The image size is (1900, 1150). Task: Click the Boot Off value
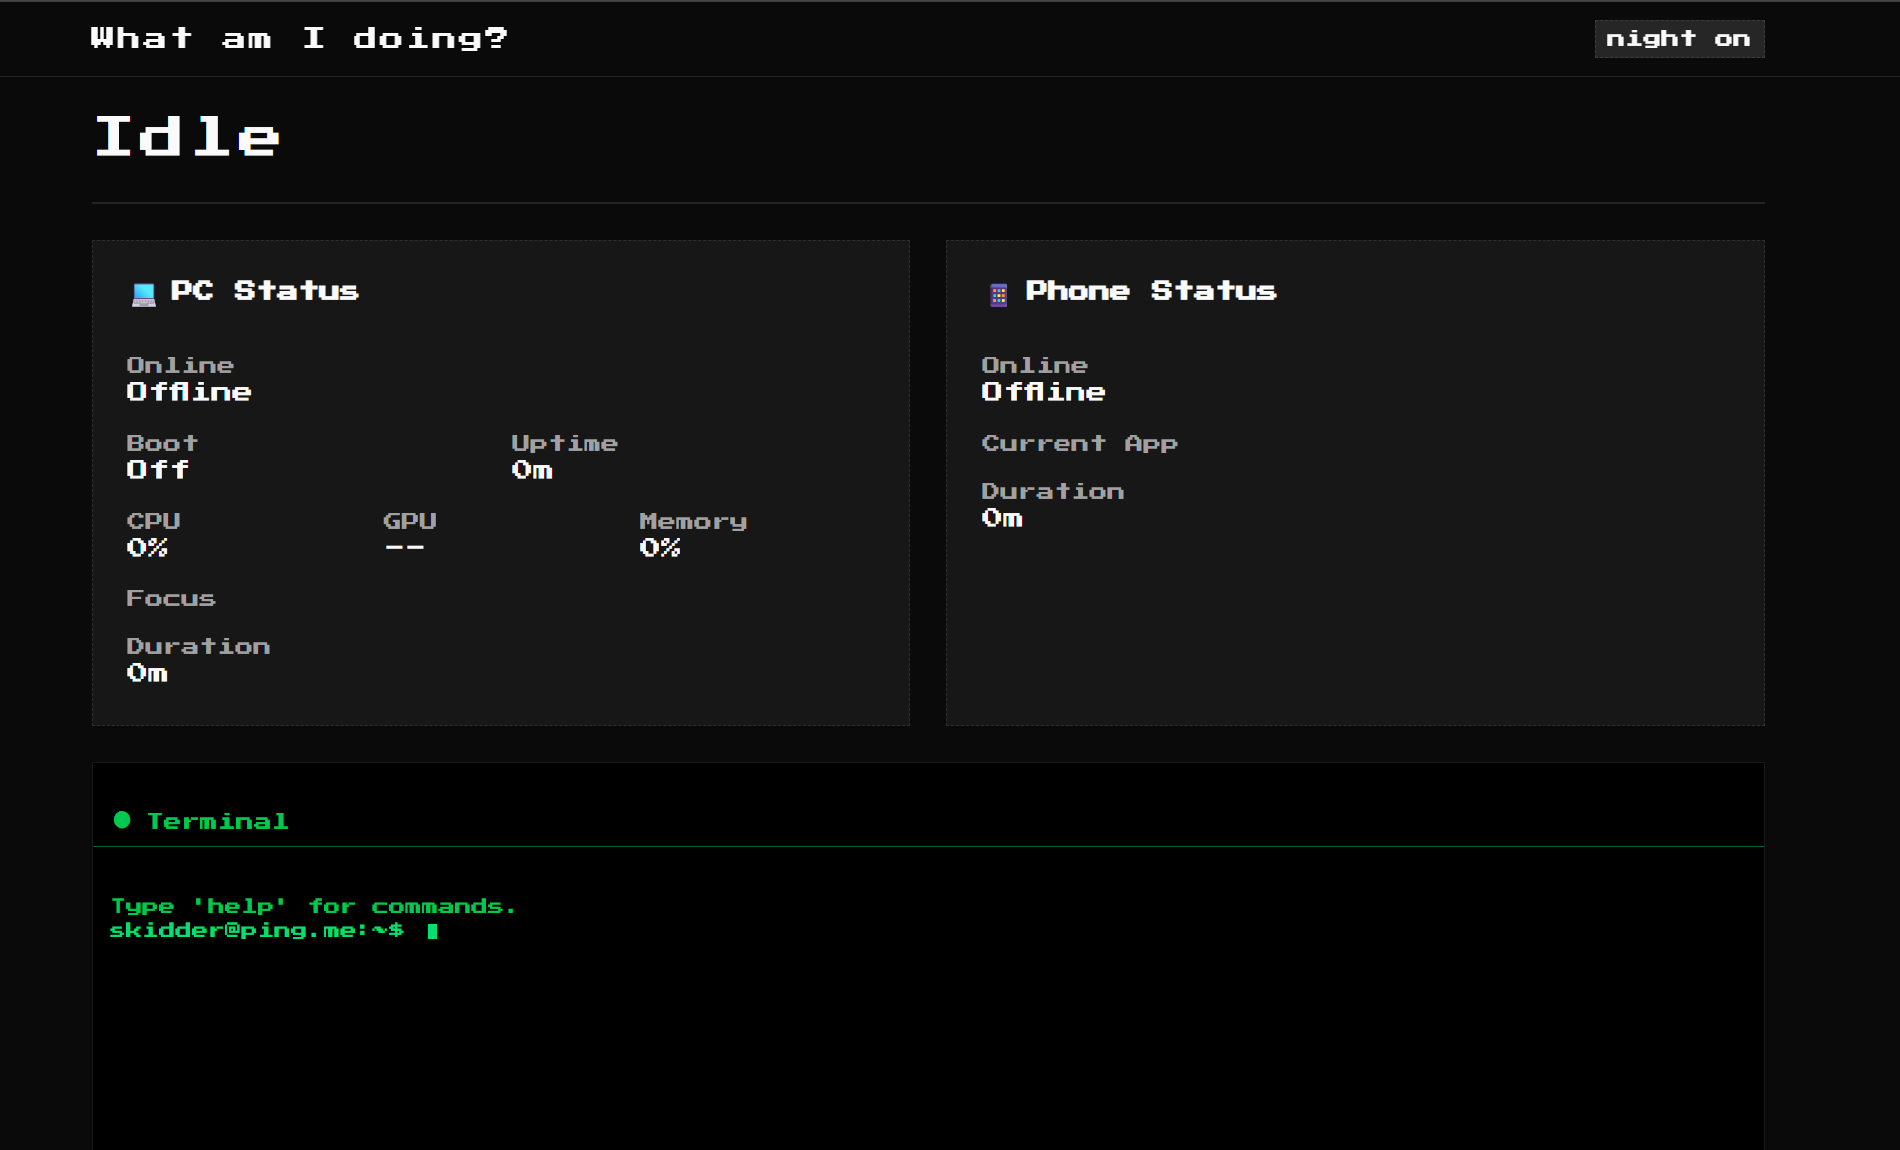[x=157, y=470]
